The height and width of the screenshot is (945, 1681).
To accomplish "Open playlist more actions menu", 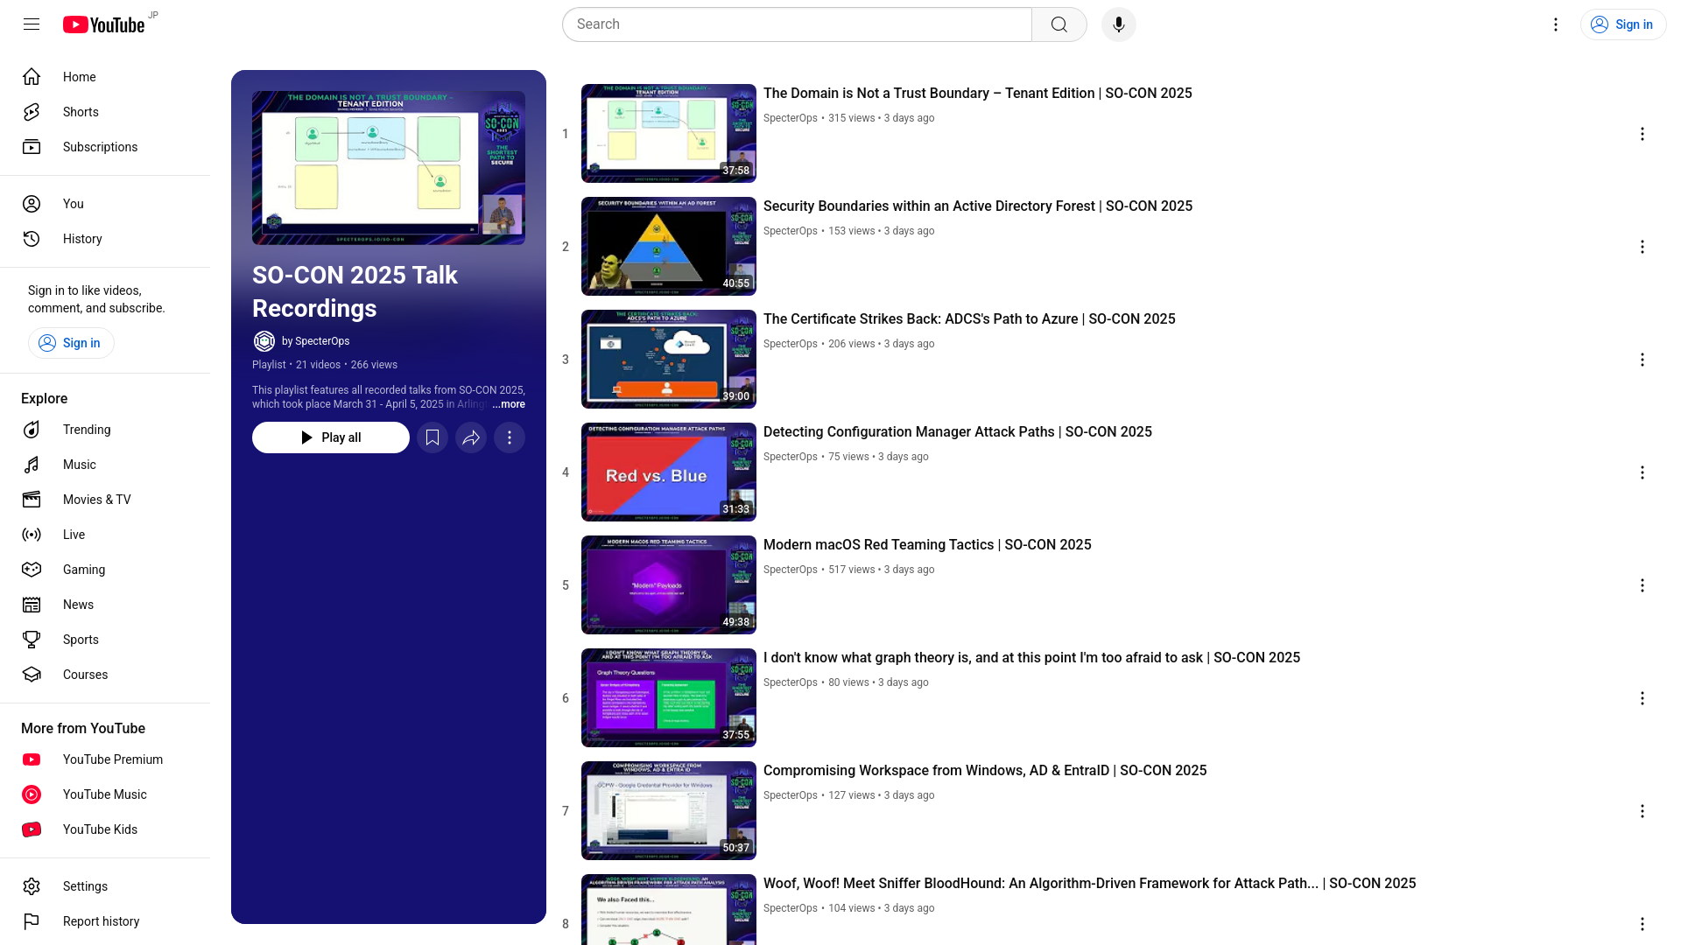I will (x=510, y=437).
